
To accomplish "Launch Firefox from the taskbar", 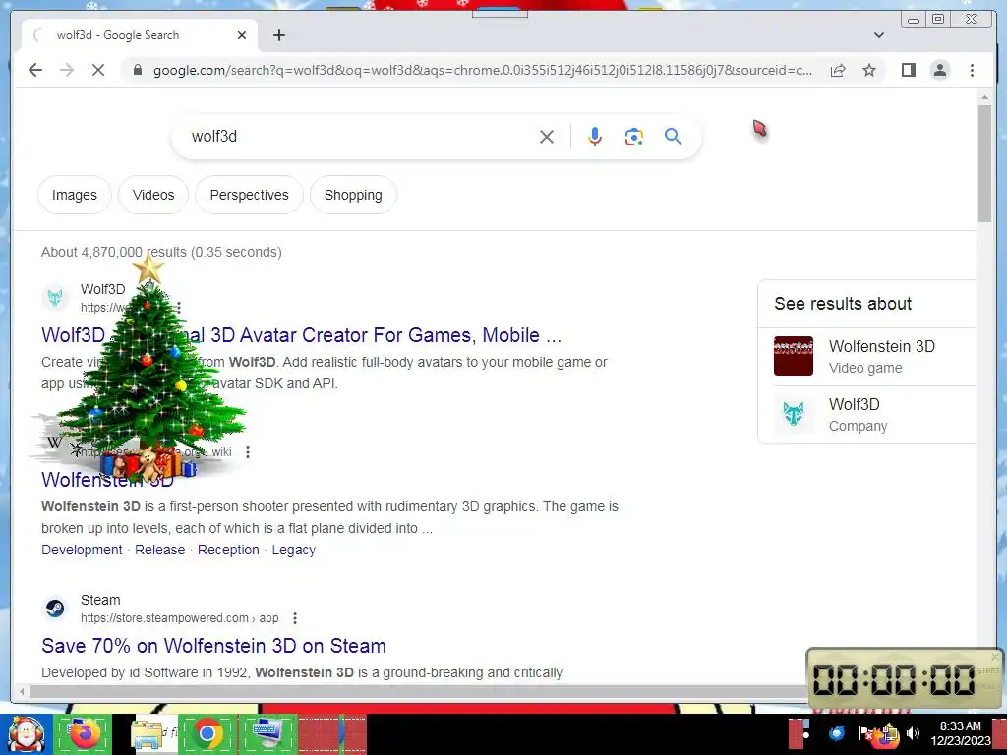I will [x=84, y=733].
